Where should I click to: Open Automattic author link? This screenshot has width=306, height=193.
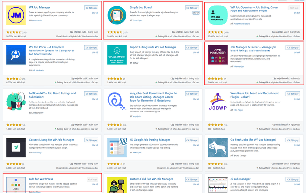point(37,20)
